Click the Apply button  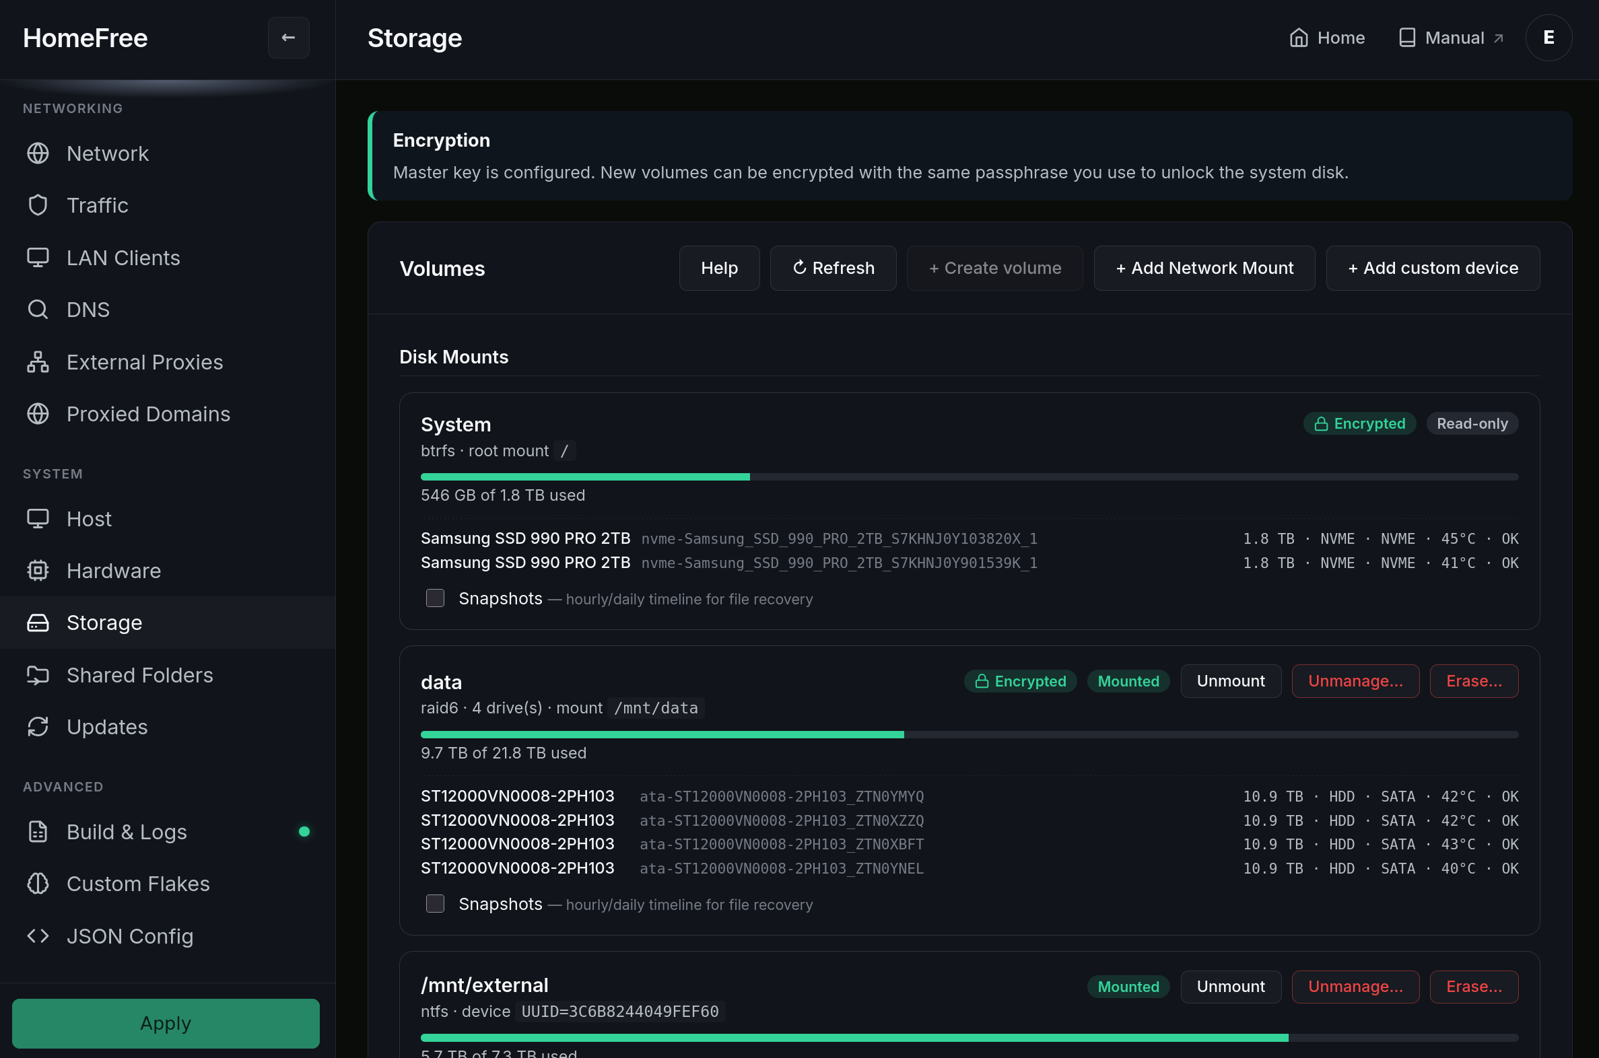[x=166, y=1024]
